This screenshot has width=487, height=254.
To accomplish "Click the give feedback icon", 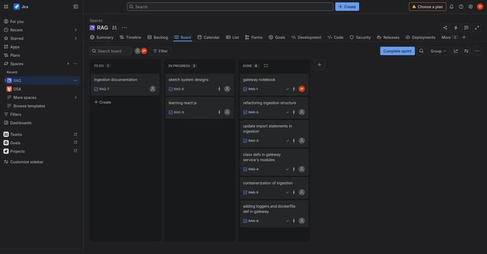I will pyautogui.click(x=466, y=27).
